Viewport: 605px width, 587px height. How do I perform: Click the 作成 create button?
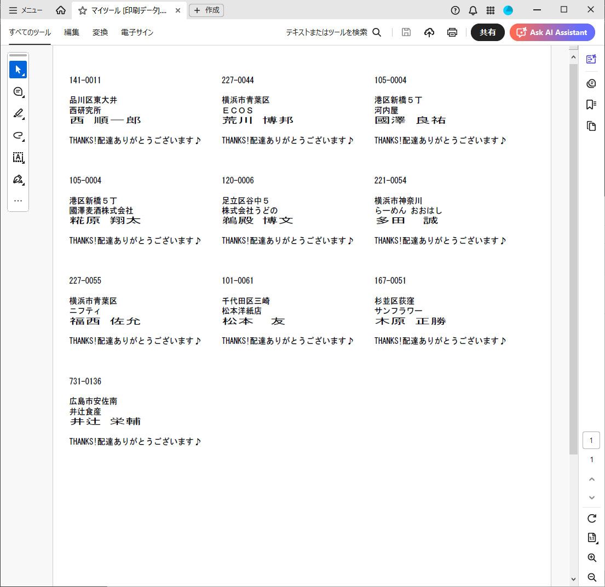tap(206, 10)
